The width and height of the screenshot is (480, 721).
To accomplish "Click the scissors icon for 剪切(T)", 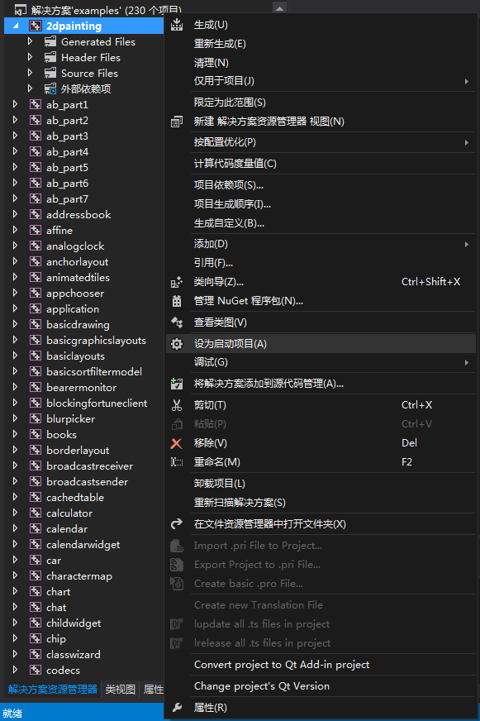I will click(x=177, y=405).
